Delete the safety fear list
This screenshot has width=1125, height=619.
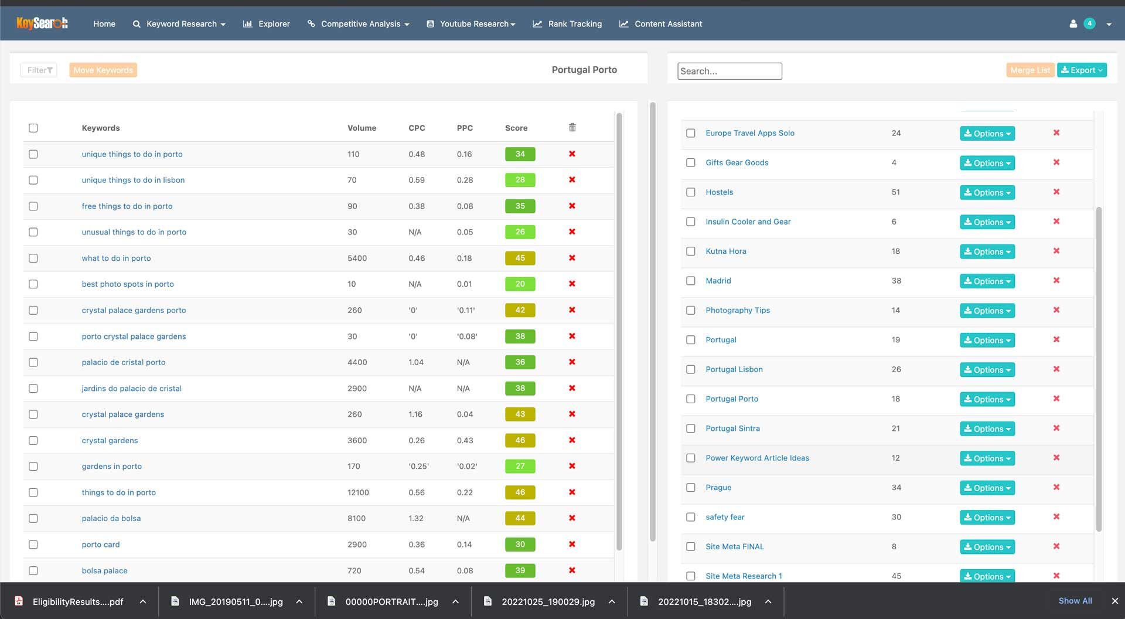point(1056,516)
